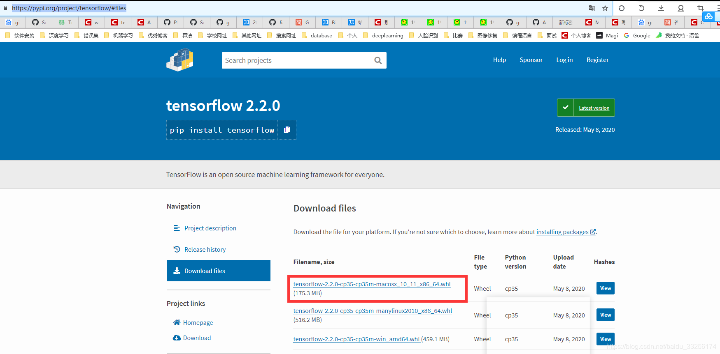Click the 'Released: May 8, 2020' text
Image resolution: width=720 pixels, height=354 pixels.
(585, 130)
